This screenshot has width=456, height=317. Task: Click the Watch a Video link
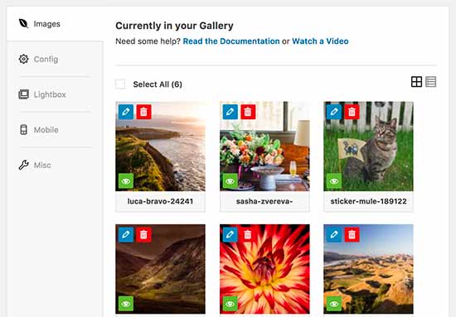pos(320,41)
